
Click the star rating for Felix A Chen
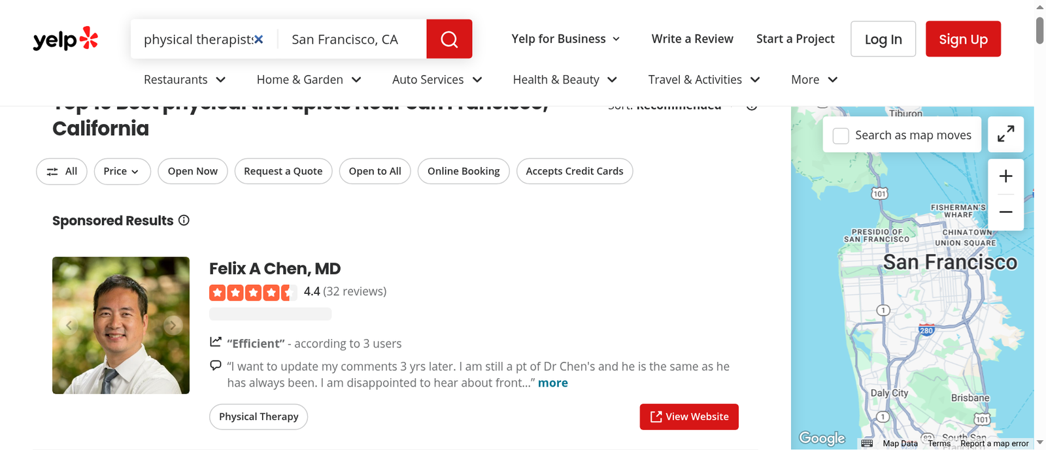click(252, 292)
